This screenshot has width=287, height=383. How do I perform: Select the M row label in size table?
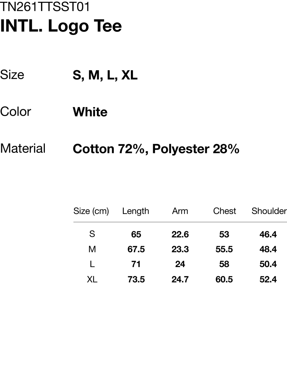click(x=92, y=249)
